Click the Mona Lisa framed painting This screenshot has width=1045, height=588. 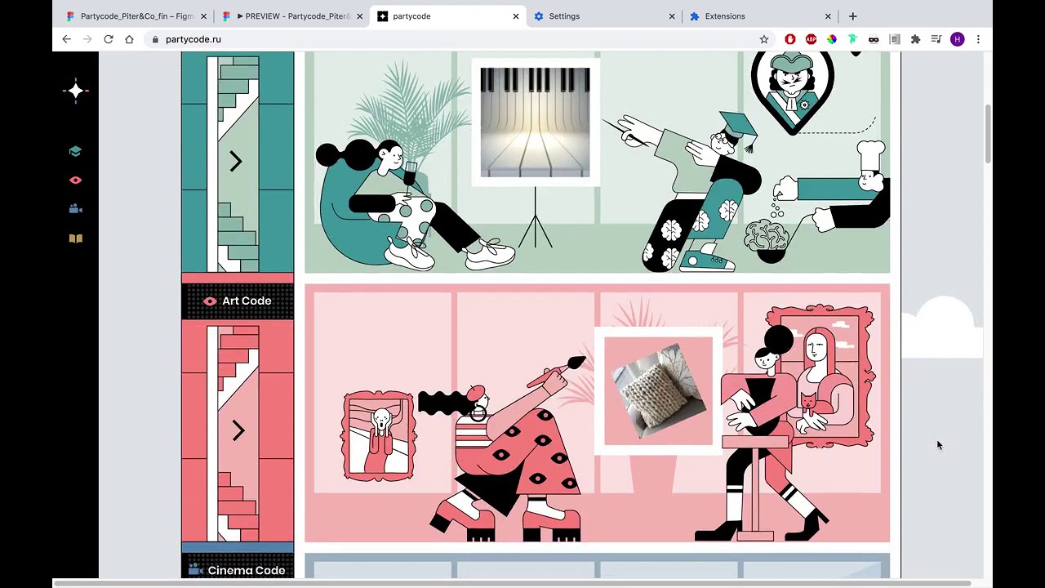click(820, 376)
